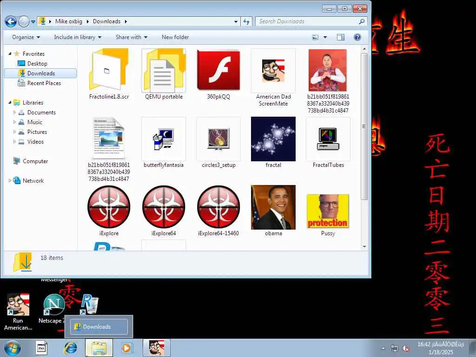The image size is (476, 357).
Task: Expand the Music library node
Action: click(x=14, y=122)
